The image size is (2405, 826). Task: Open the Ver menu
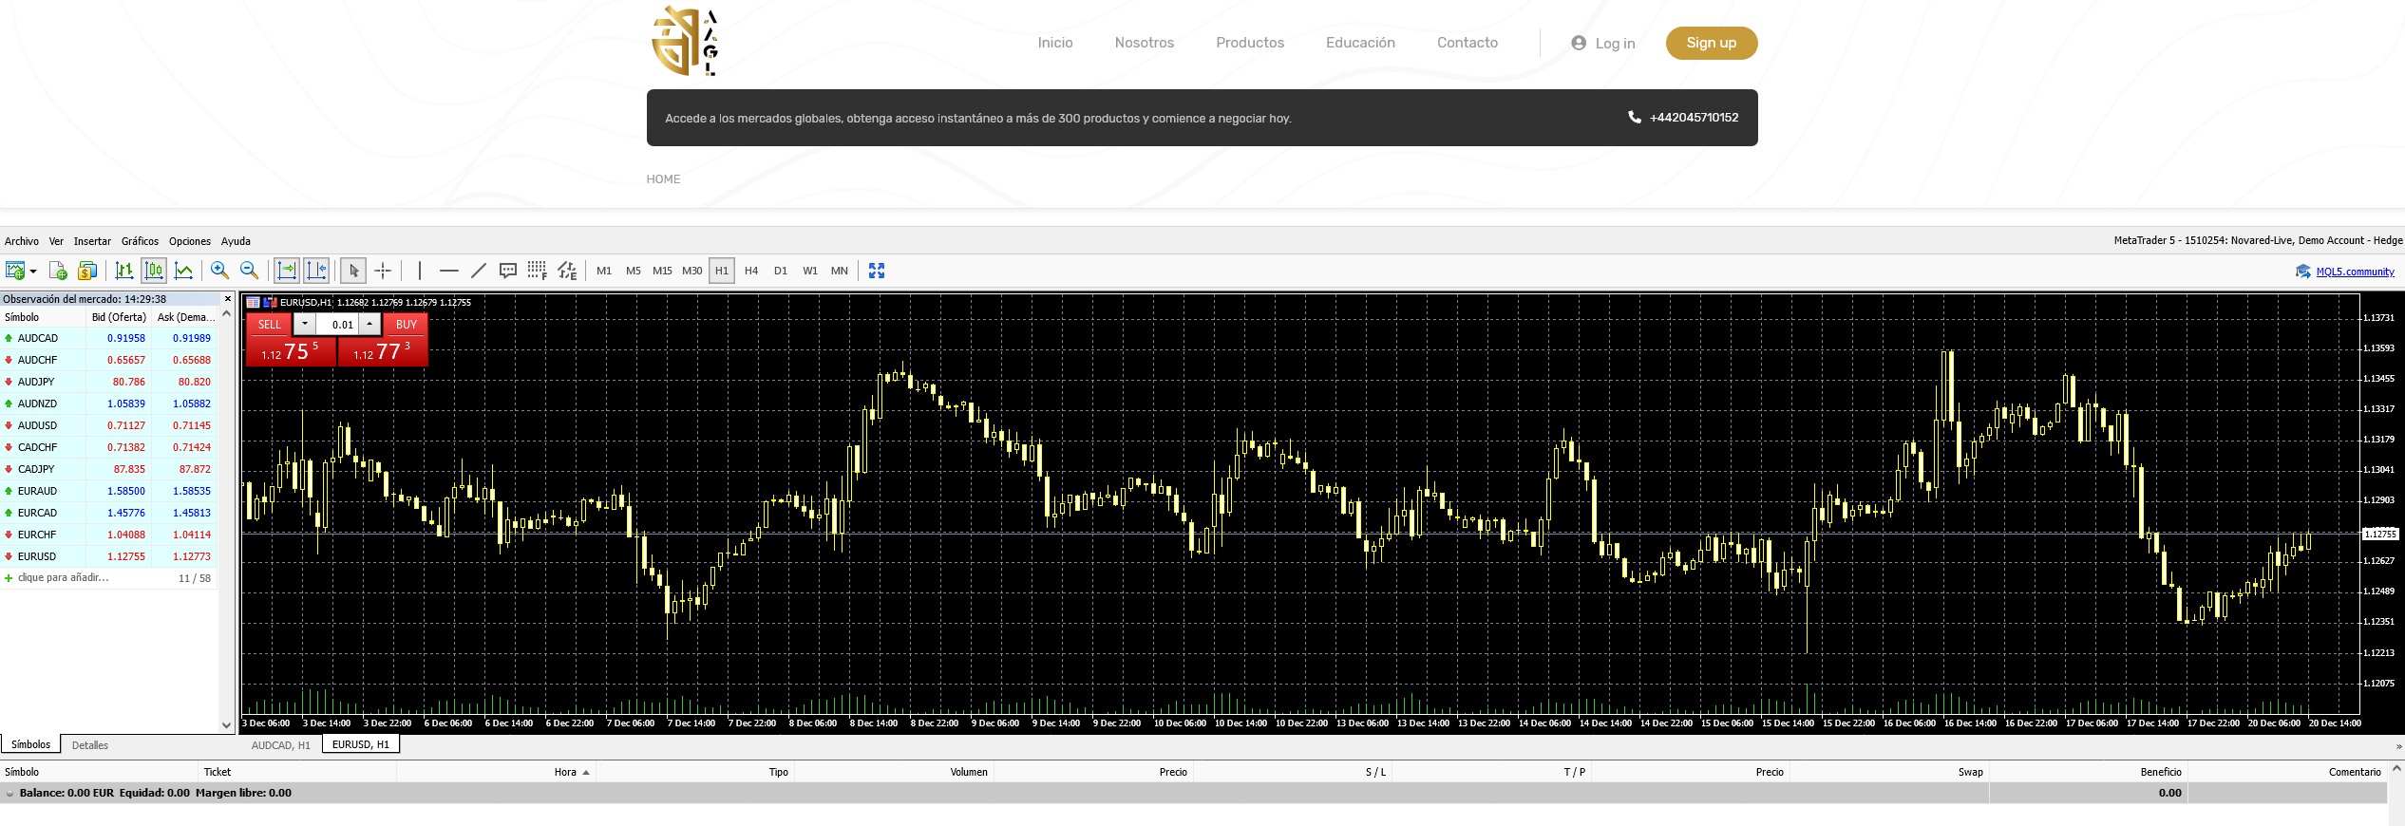pyautogui.click(x=56, y=241)
